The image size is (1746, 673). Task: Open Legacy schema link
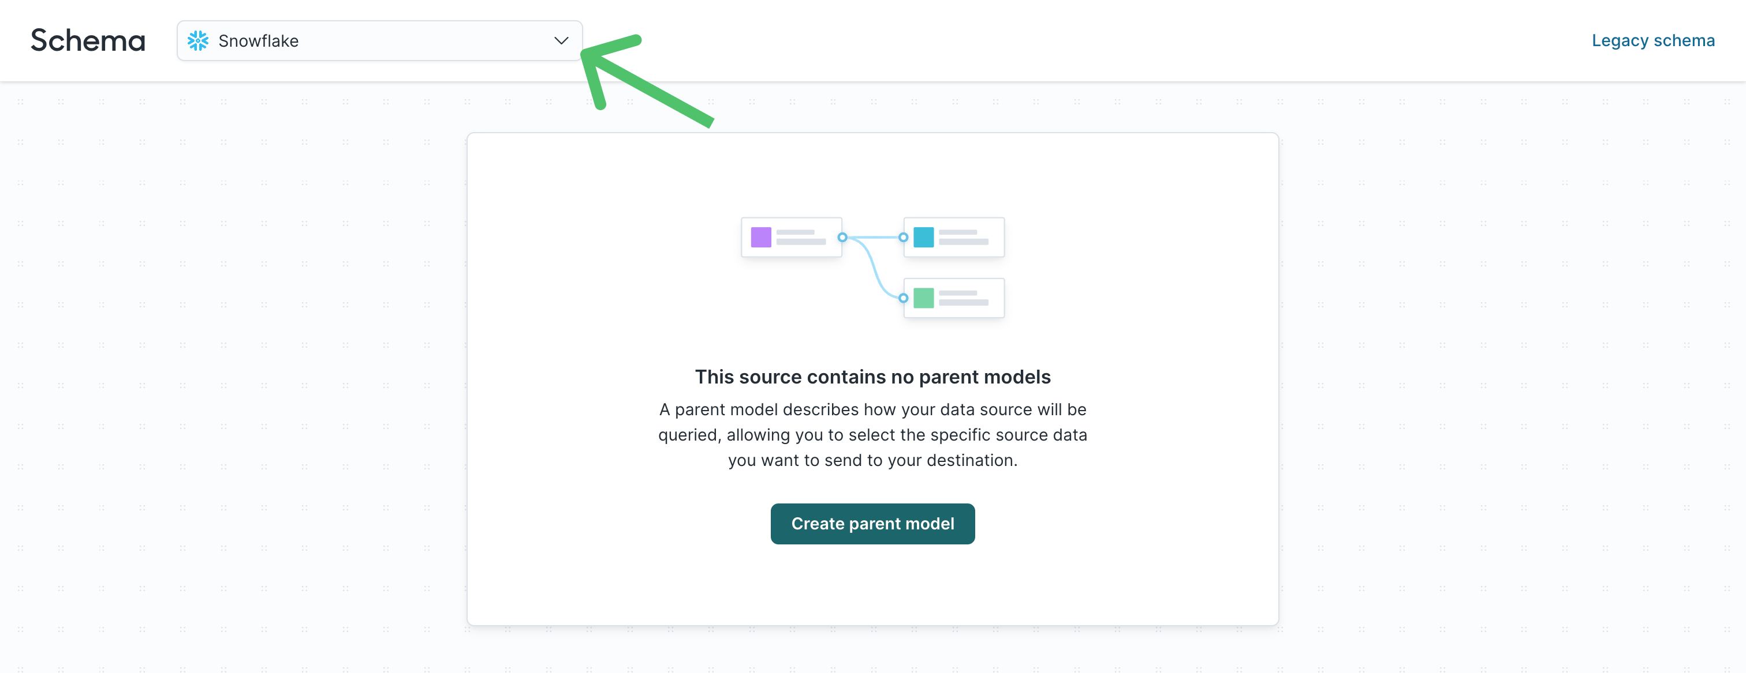point(1654,40)
